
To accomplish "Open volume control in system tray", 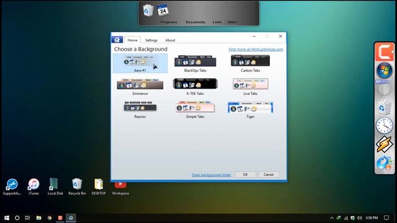I will coord(360,217).
